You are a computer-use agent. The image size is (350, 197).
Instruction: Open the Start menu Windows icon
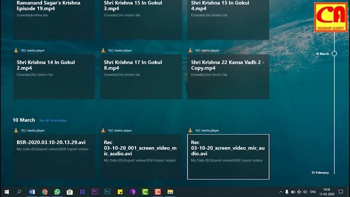pos(7,192)
